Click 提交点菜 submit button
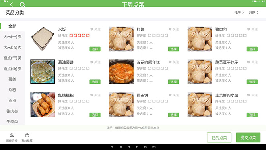The width and height of the screenshot is (266, 150). pyautogui.click(x=248, y=137)
